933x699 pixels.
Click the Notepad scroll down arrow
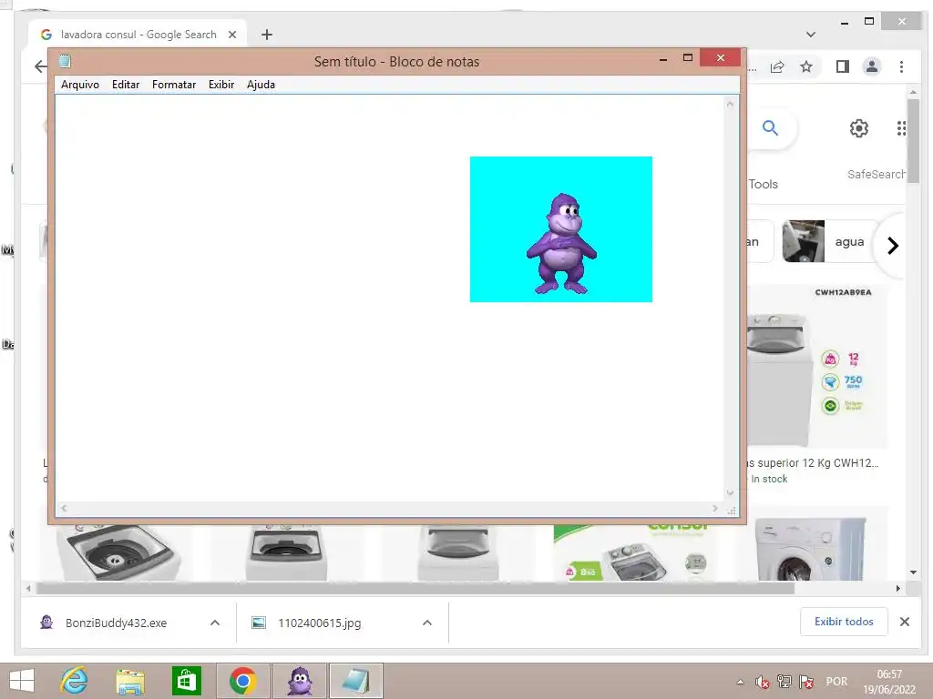[x=730, y=492]
